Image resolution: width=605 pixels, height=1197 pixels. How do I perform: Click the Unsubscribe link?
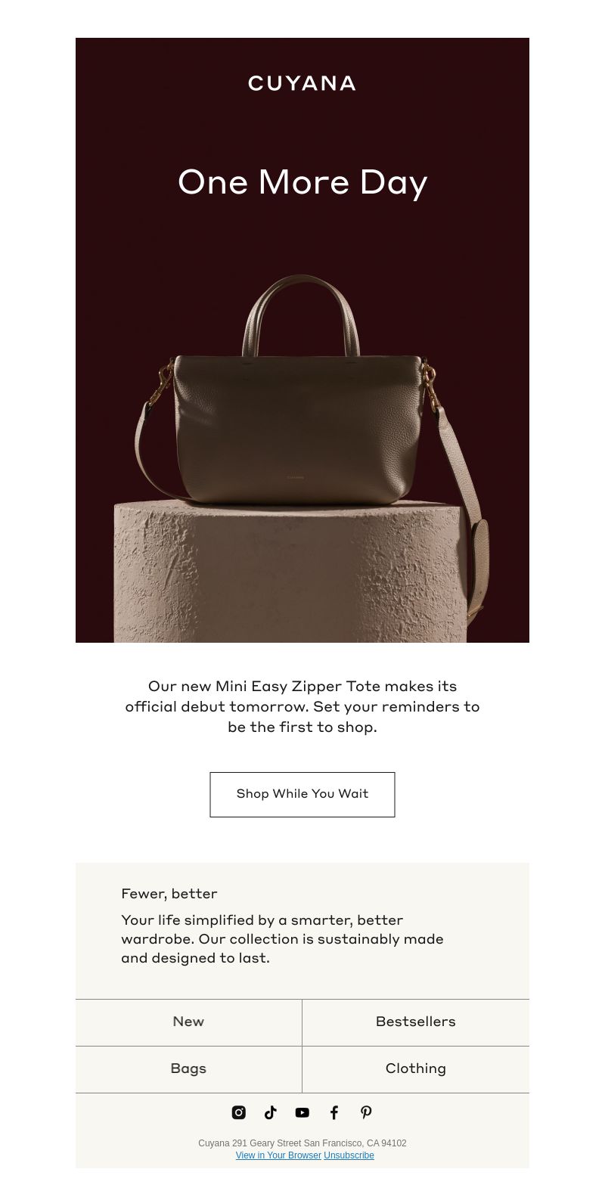(349, 1155)
